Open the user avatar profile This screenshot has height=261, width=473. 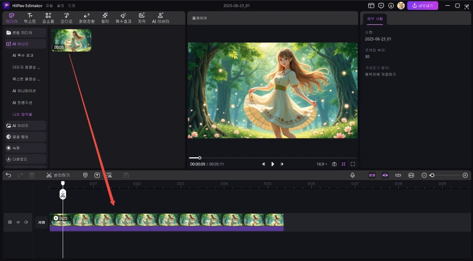coord(401,5)
